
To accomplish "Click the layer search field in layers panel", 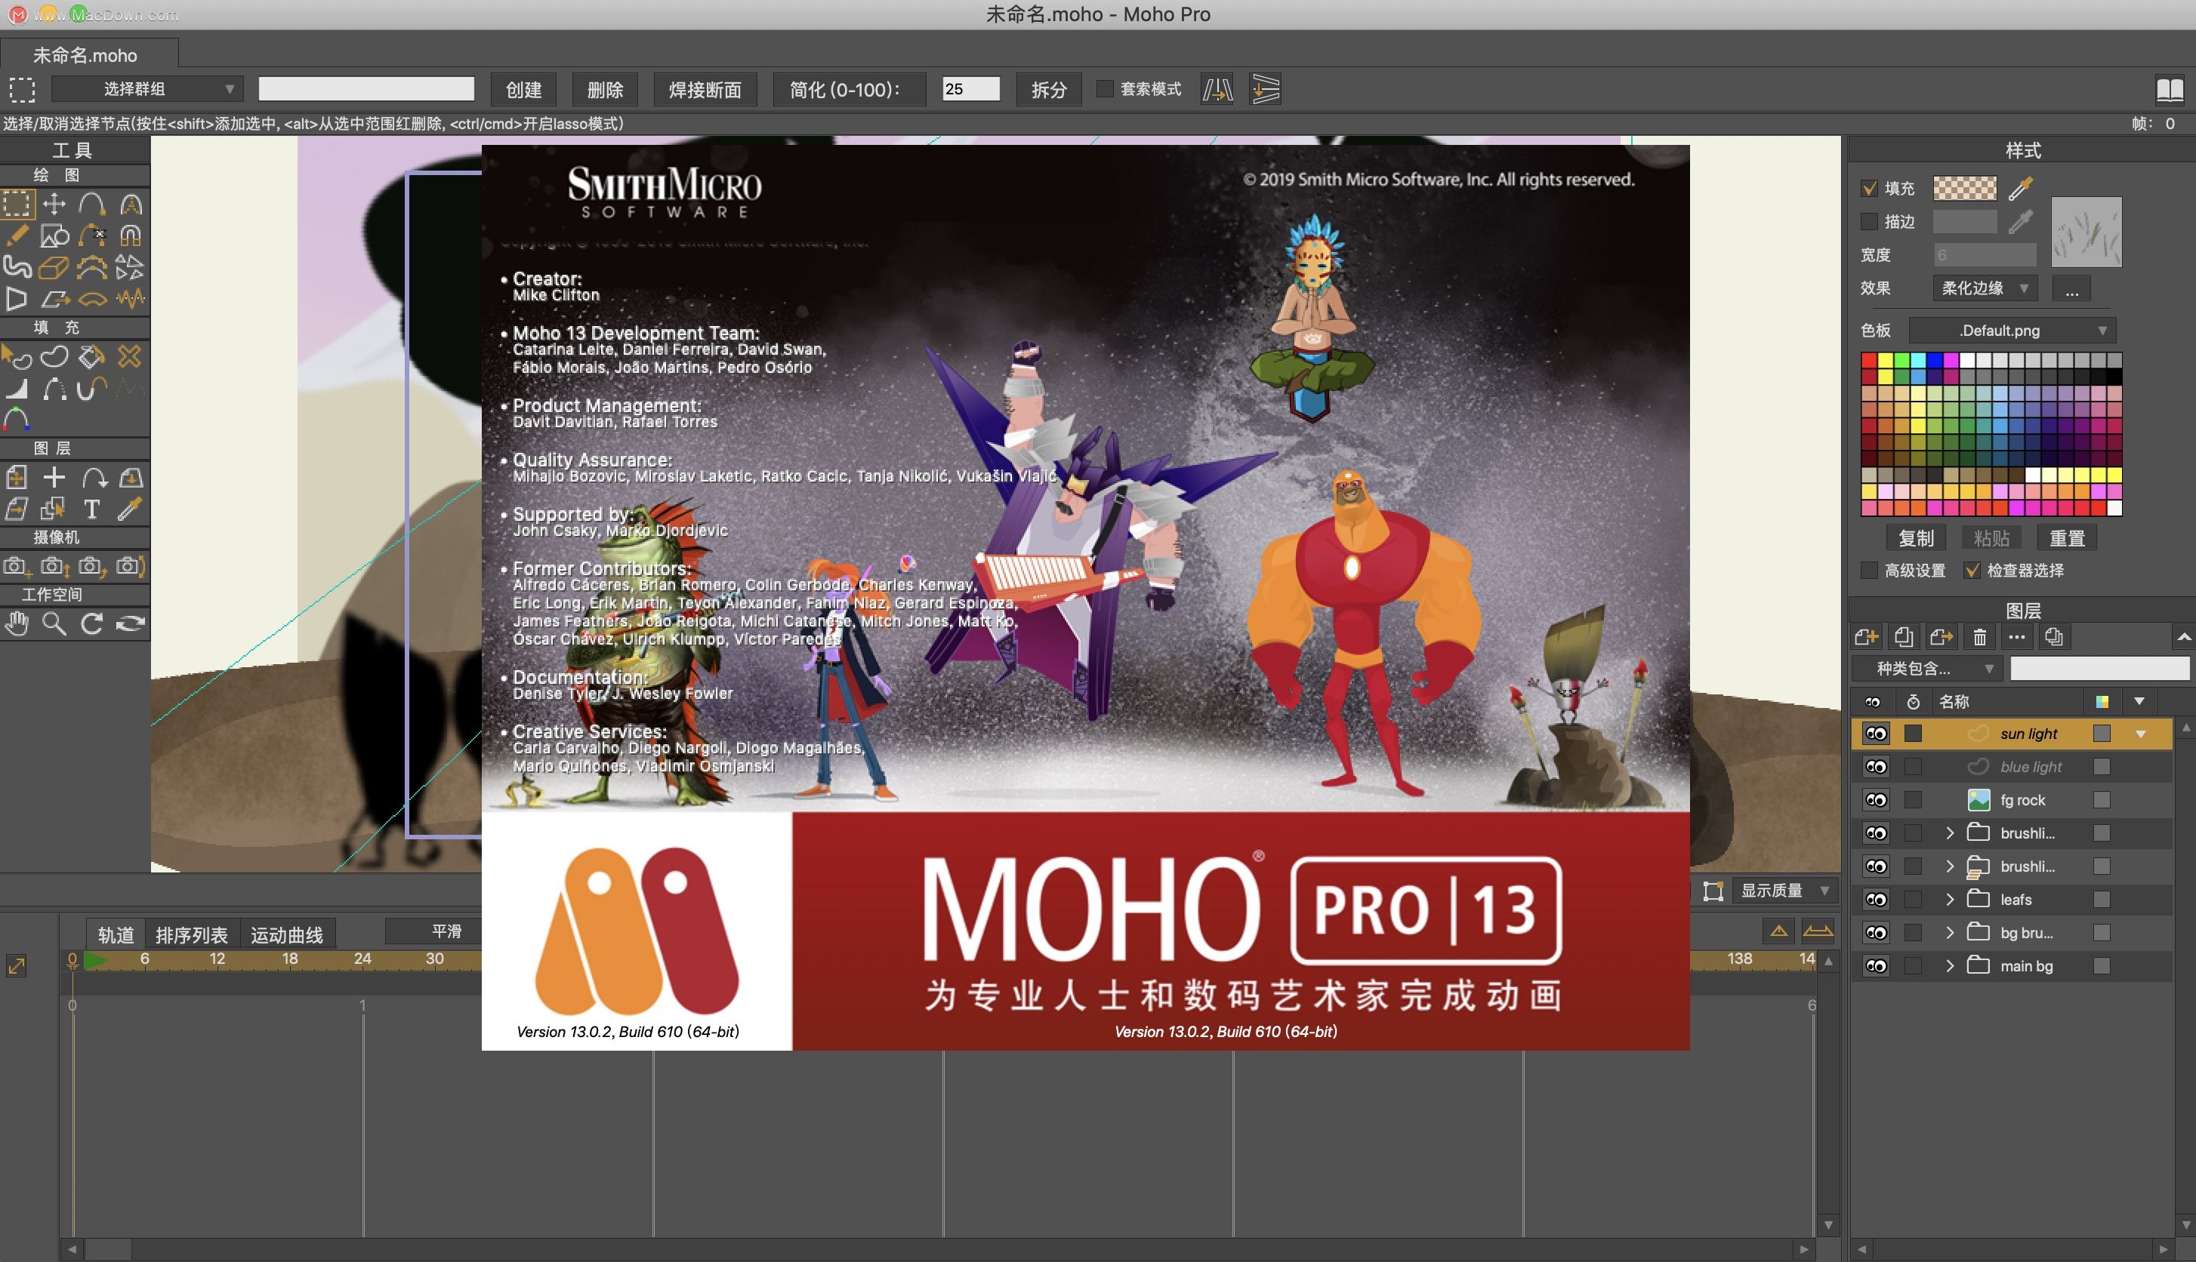I will click(2100, 668).
